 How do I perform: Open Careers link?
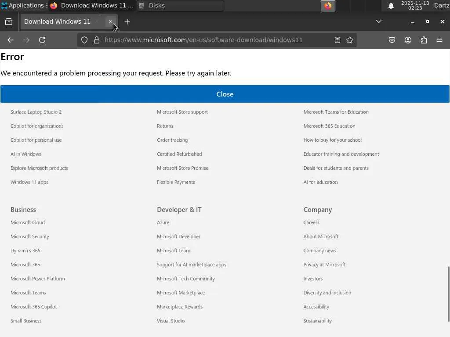[x=312, y=222]
